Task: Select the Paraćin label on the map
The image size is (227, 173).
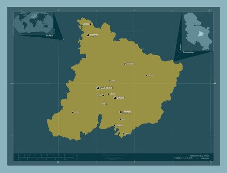Action: point(127,112)
